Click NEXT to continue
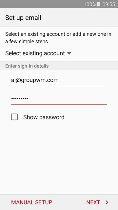Viewport: 118px width, 210px height. click(x=97, y=202)
